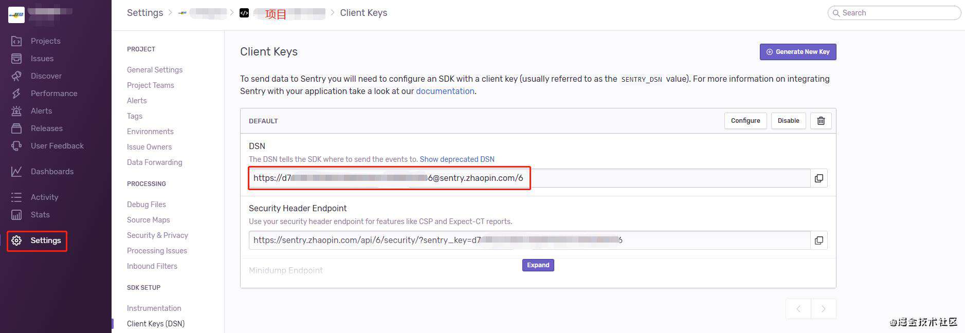Go to Projects page

pyautogui.click(x=45, y=41)
